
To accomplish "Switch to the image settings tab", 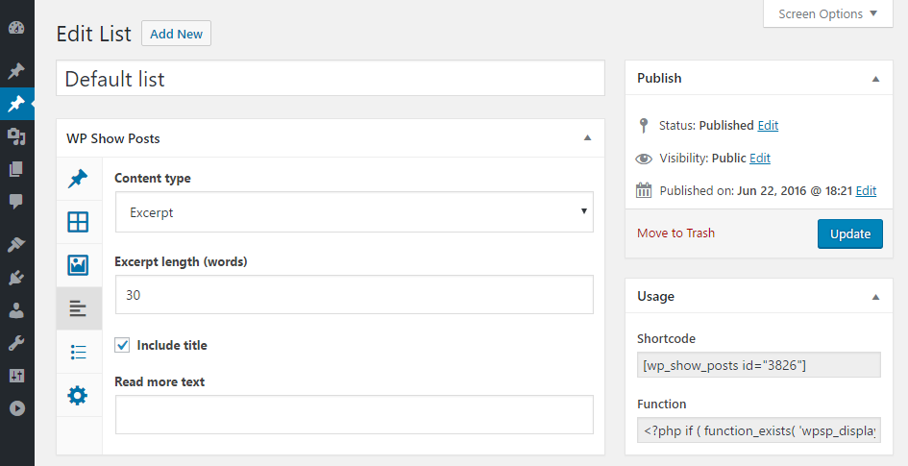I will 78,265.
